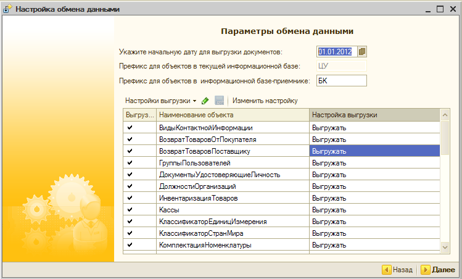
Task: Toggle checkmark for ИнвентаризацияТоваров row
Action: point(130,198)
